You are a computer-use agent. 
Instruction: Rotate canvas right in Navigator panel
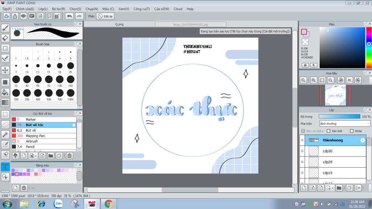coord(358,80)
